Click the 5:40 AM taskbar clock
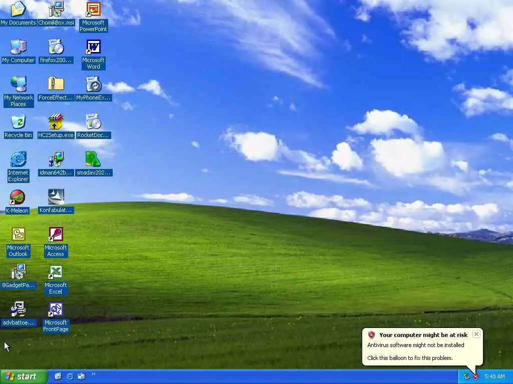The image size is (513, 384). tap(494, 376)
